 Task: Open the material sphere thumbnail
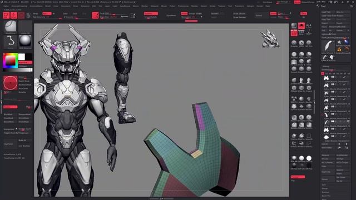click(25, 42)
